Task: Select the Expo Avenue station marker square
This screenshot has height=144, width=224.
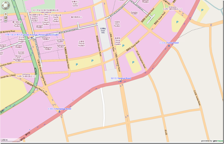Action: pyautogui.click(x=32, y=38)
